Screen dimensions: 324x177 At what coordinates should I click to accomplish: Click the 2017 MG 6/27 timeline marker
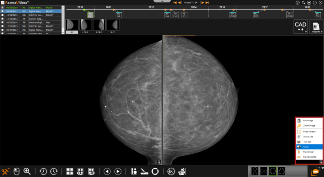point(256,15)
